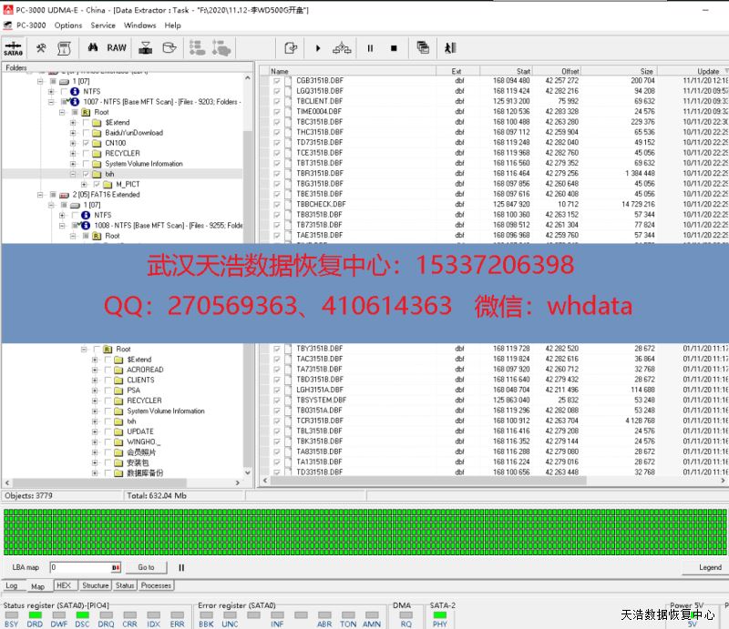Click the Go to button
729x629 pixels.
(x=146, y=567)
